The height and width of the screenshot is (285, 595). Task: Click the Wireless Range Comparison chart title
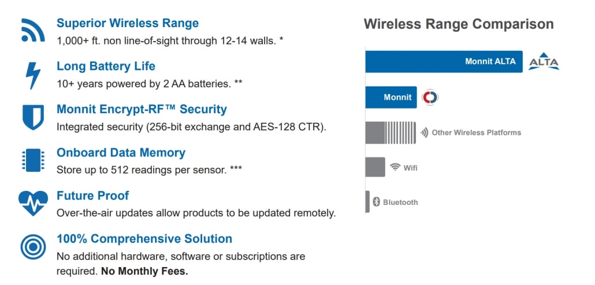459,24
